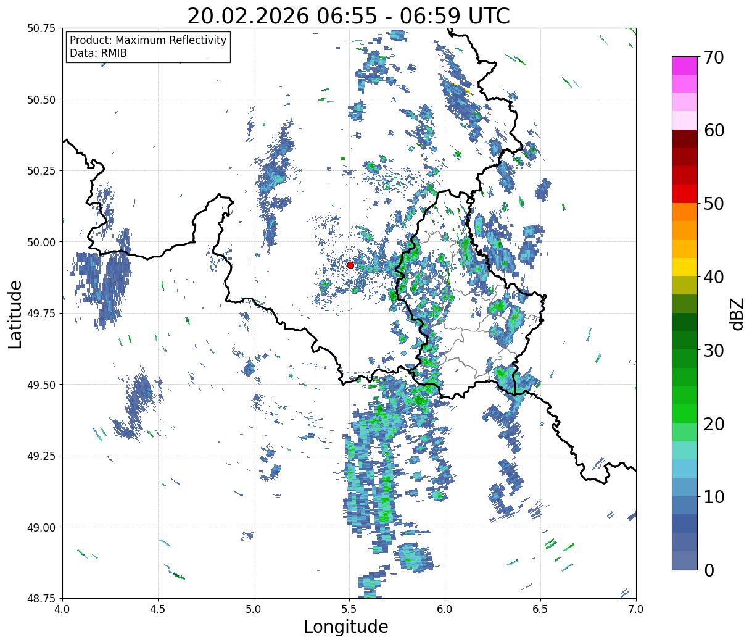Viewport: 752px width, 642px height.
Task: Click the Longitude axis label
Action: (x=346, y=627)
